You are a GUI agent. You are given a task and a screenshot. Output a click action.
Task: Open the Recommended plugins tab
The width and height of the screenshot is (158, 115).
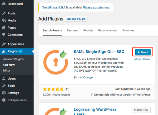click(108, 31)
